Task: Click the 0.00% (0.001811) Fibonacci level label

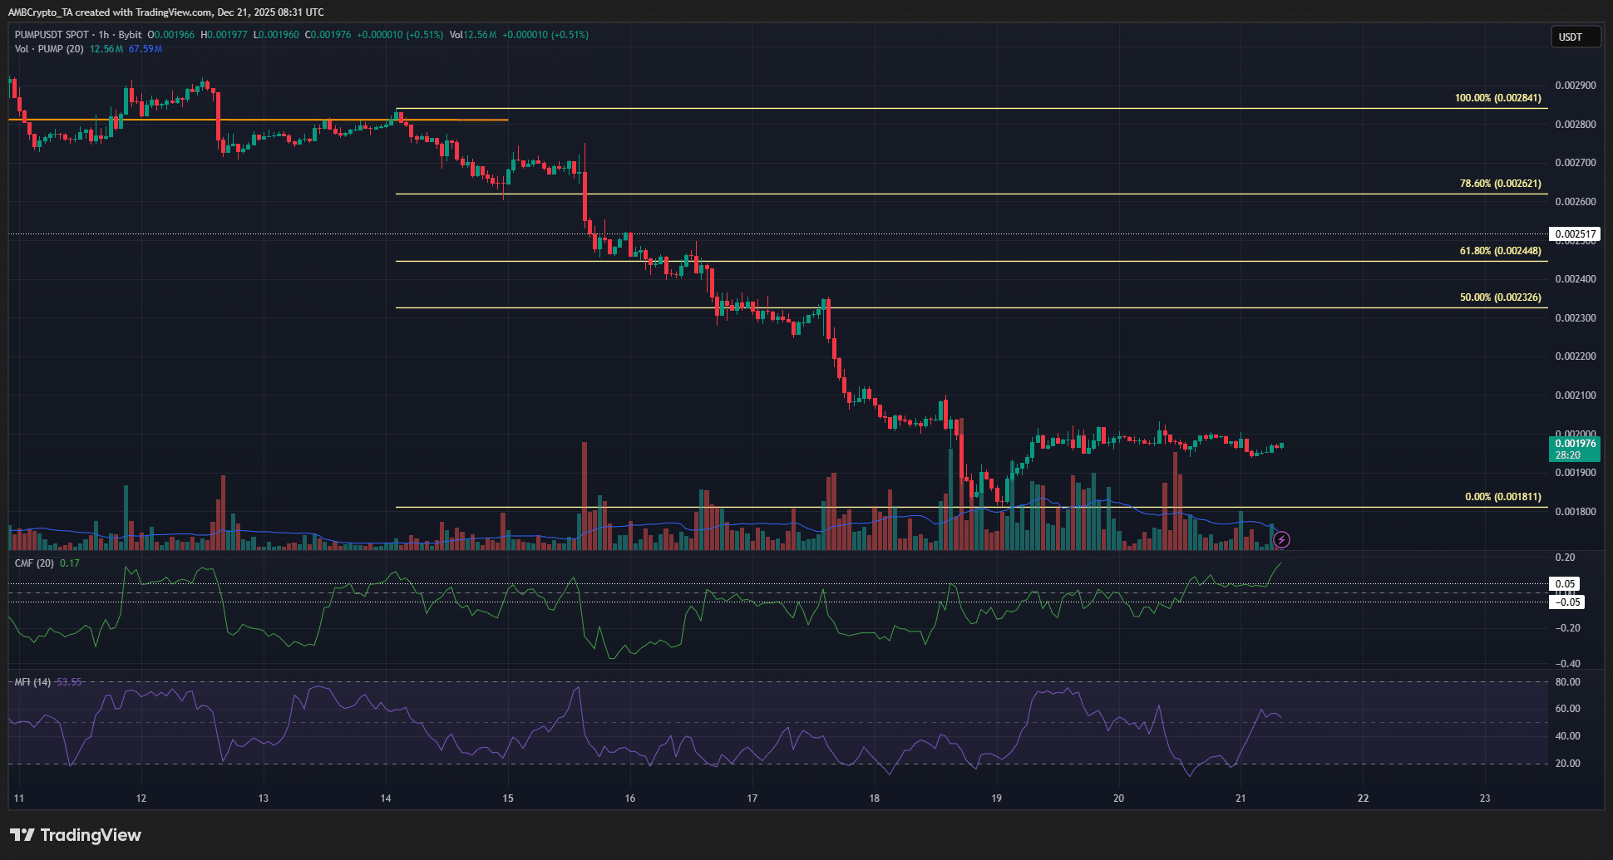Action: [x=1502, y=497]
